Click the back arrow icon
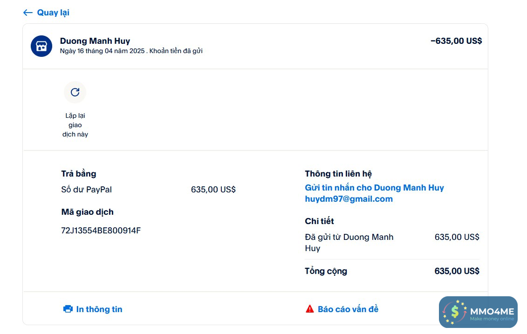Viewport: 527px width, 334px height. (28, 13)
